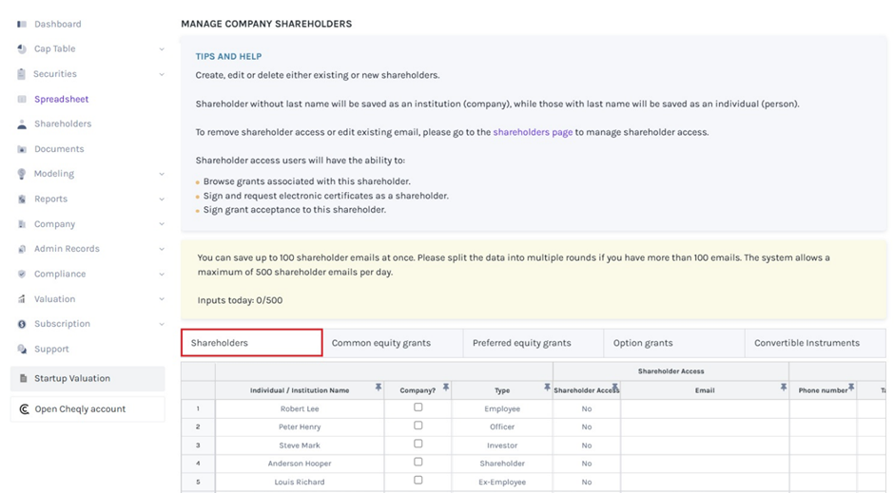Open Cheqly account button
Screen dimensions: 894x493
(87, 409)
